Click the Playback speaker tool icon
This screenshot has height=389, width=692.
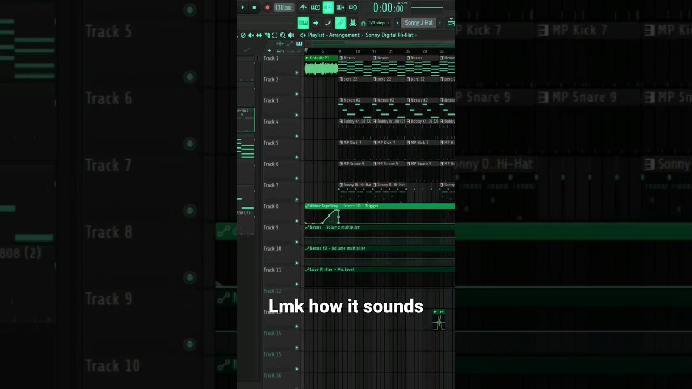pos(290,35)
